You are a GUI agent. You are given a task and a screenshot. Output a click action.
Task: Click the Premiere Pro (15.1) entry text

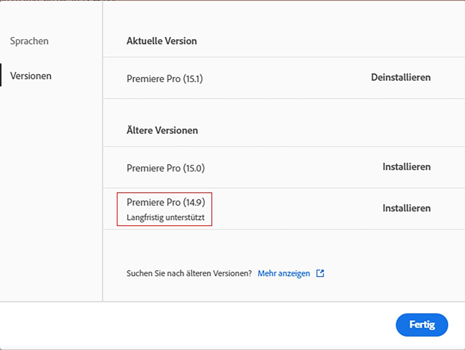tap(165, 79)
